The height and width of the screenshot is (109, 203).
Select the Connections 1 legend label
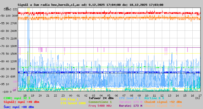100,102
